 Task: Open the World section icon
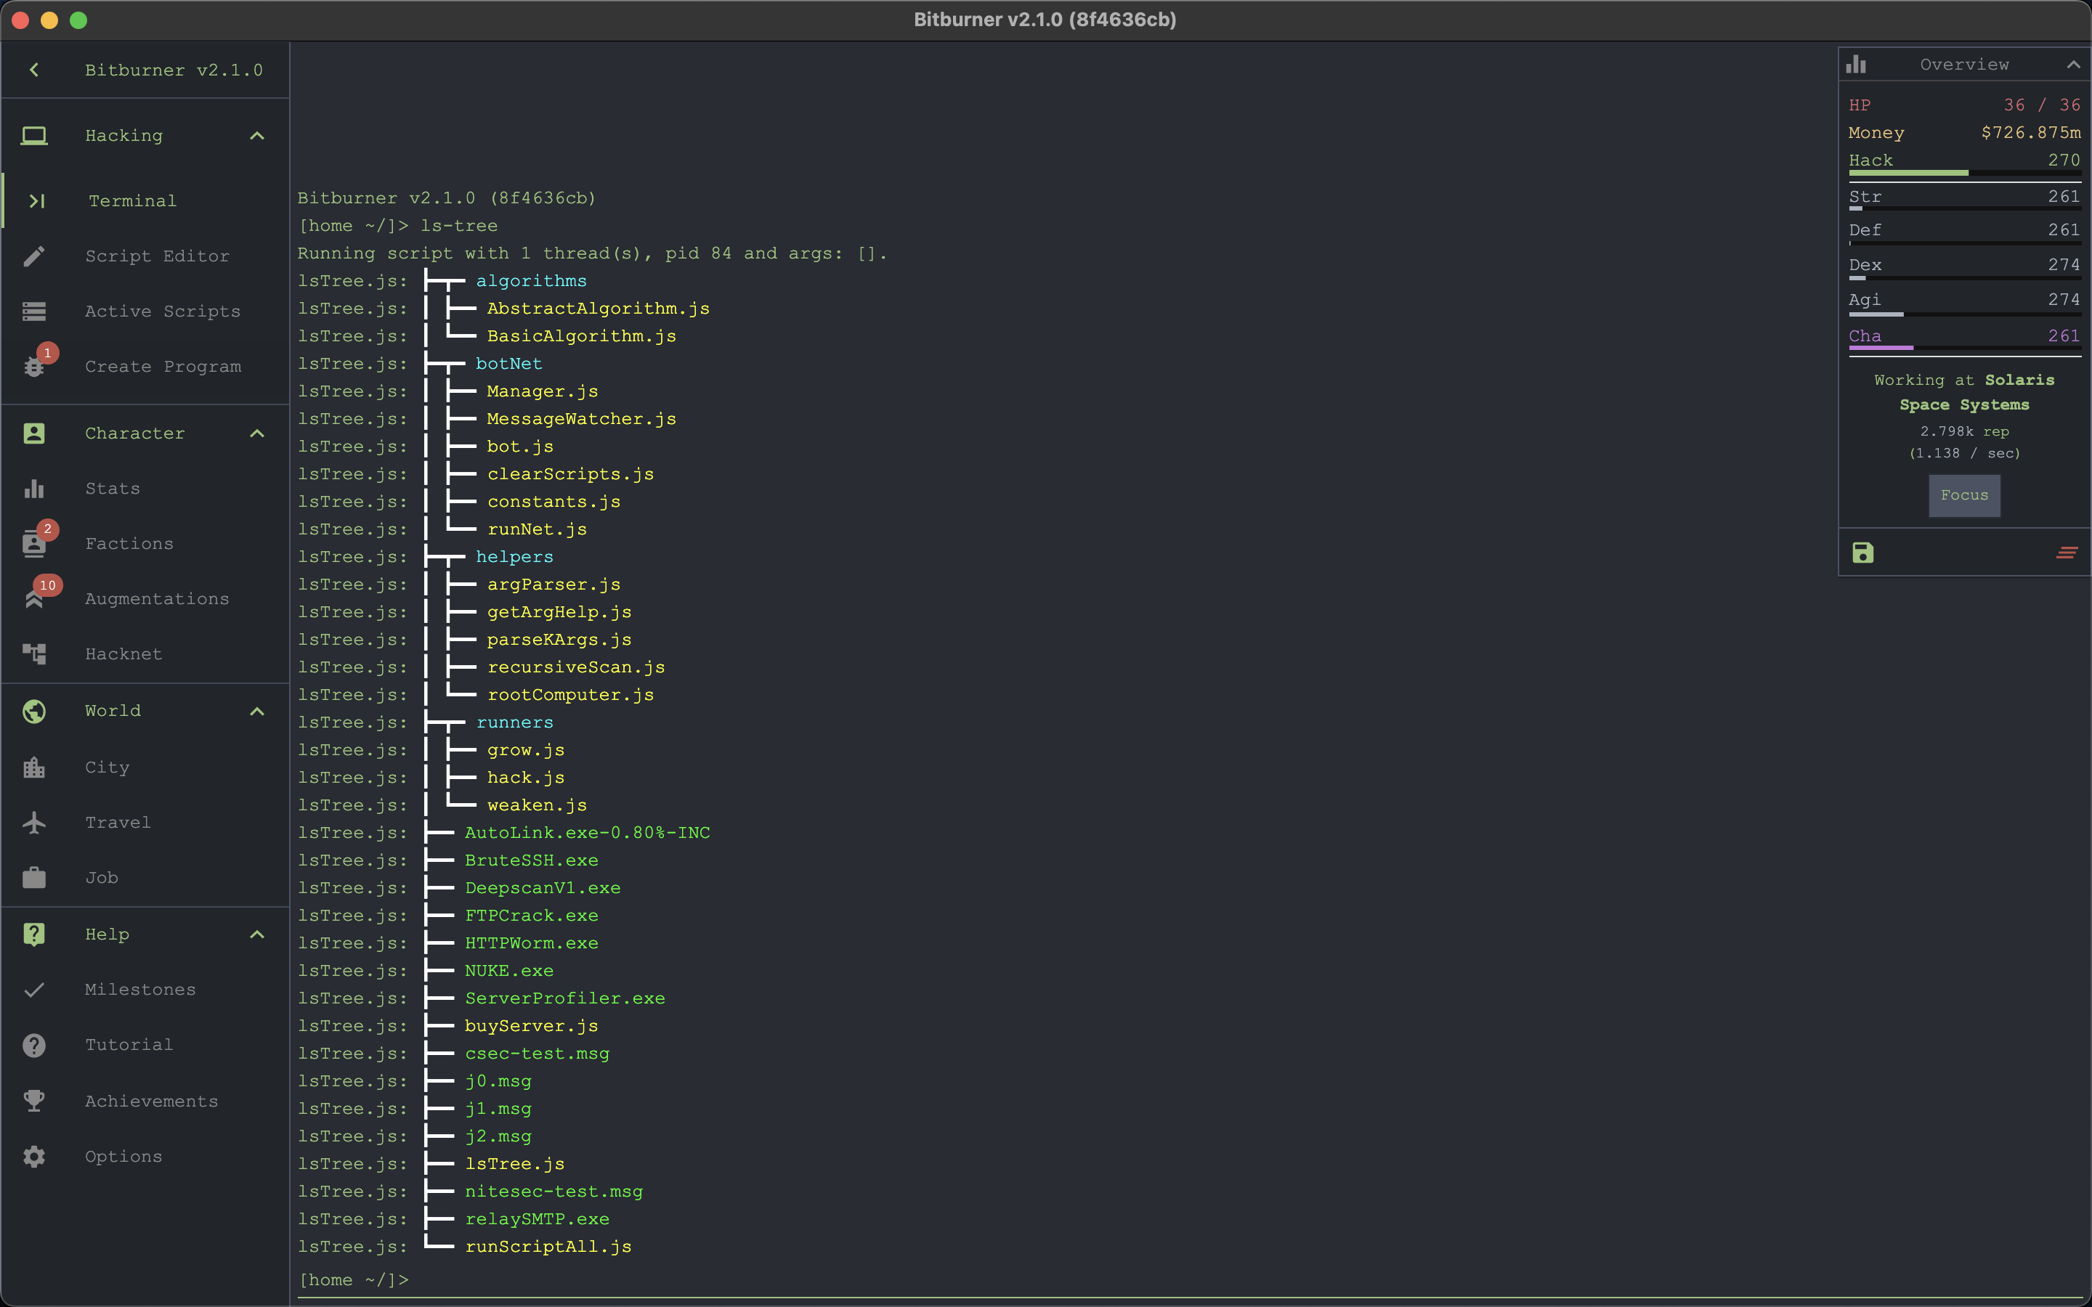[35, 711]
